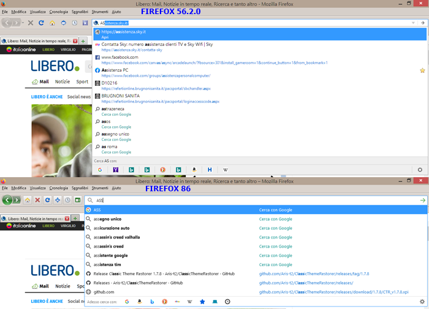Click the Firefox 86 address bar with ASS

pyautogui.click(x=256, y=200)
